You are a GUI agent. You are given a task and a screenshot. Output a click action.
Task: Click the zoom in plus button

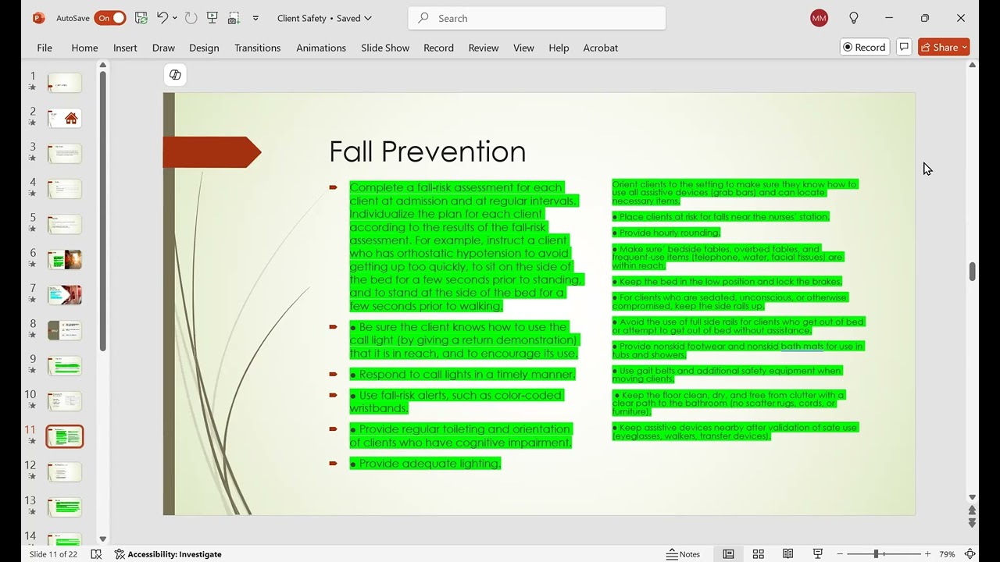coord(927,554)
